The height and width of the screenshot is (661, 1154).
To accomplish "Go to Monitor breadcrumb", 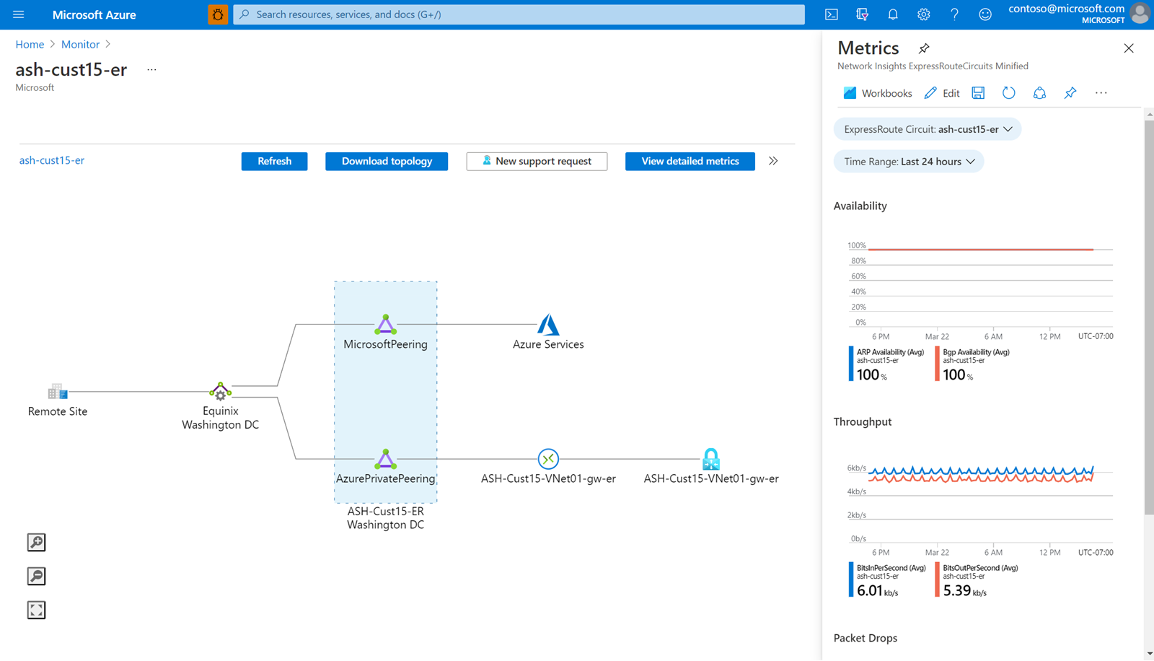I will tap(80, 44).
